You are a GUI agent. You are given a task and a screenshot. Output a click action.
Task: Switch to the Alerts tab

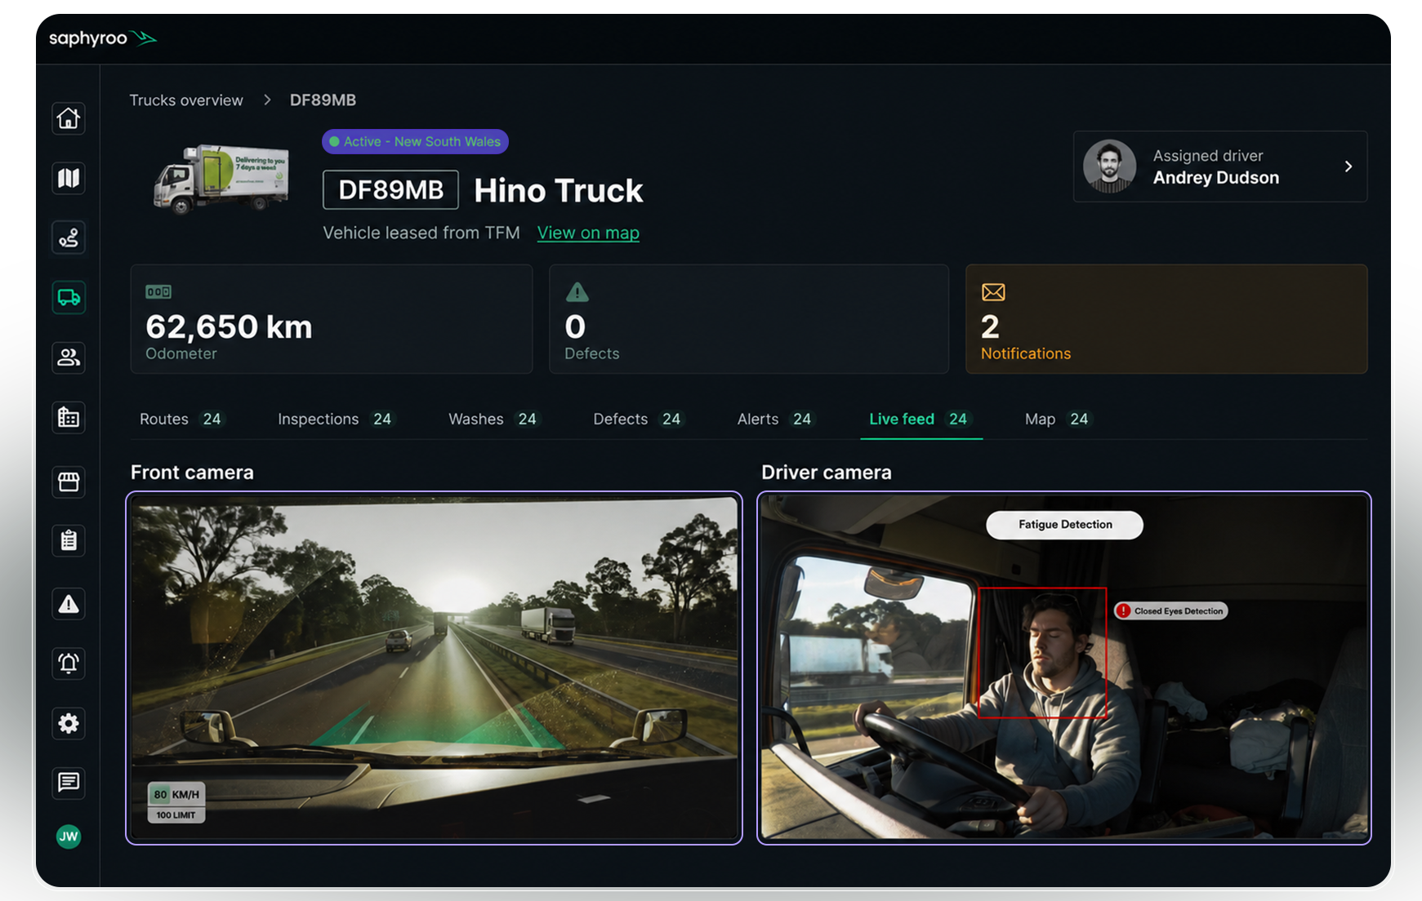[775, 419]
